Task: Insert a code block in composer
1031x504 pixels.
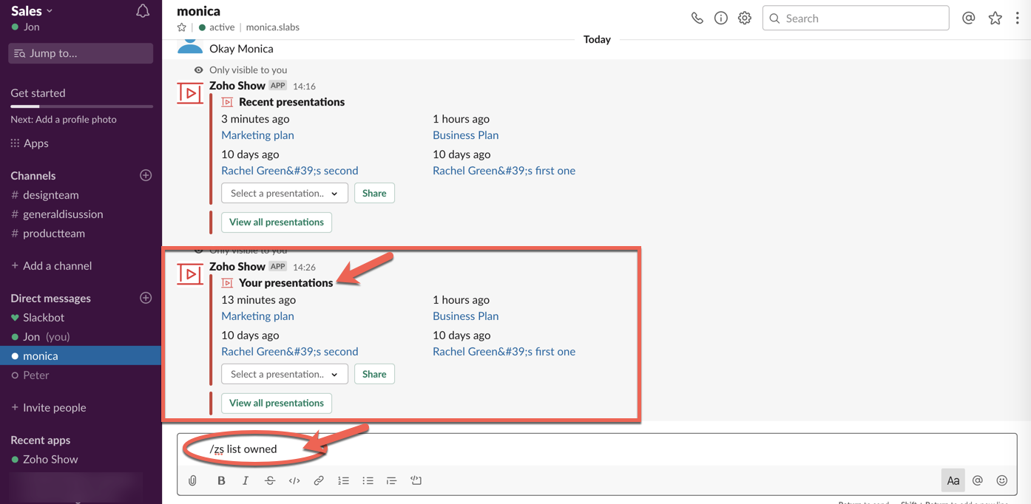Action: point(416,480)
